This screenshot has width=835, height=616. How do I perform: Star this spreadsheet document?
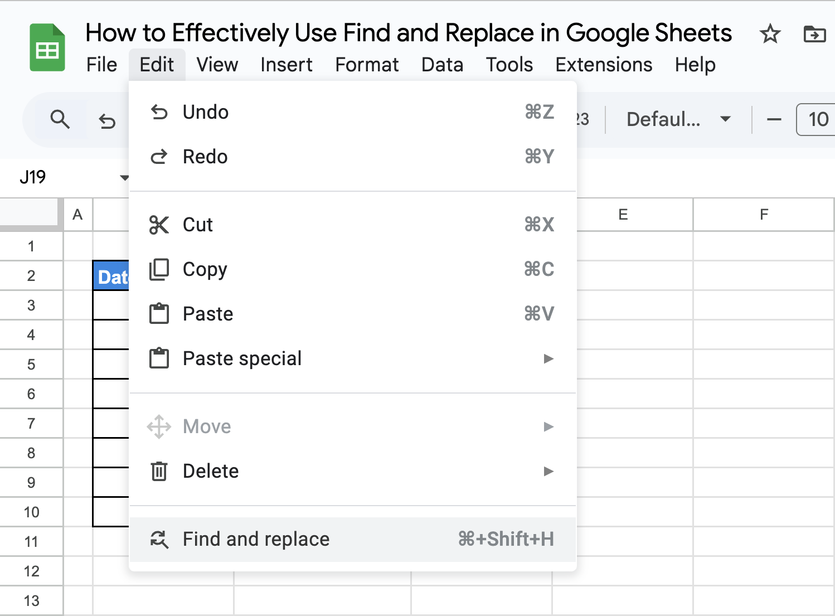pyautogui.click(x=770, y=34)
